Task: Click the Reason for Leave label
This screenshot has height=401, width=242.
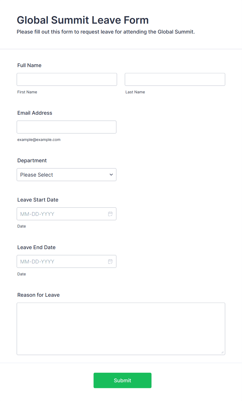Action: pos(39,295)
